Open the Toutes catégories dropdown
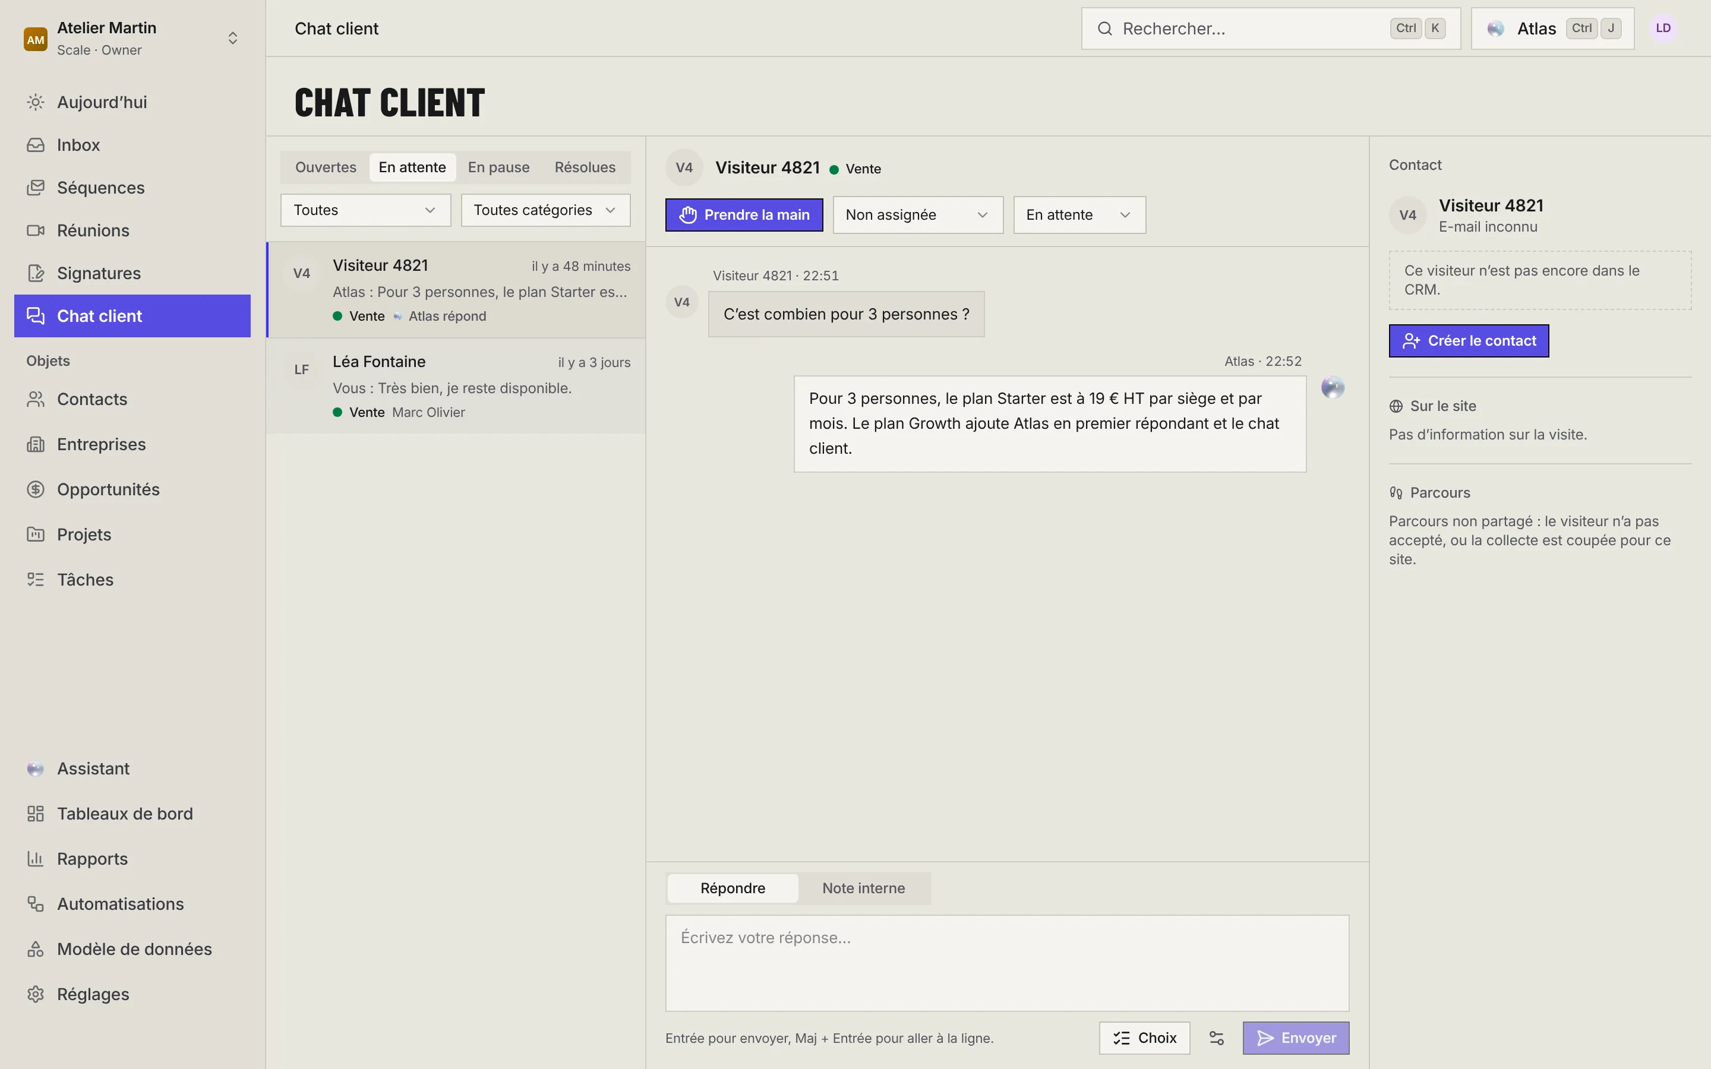 coord(545,210)
